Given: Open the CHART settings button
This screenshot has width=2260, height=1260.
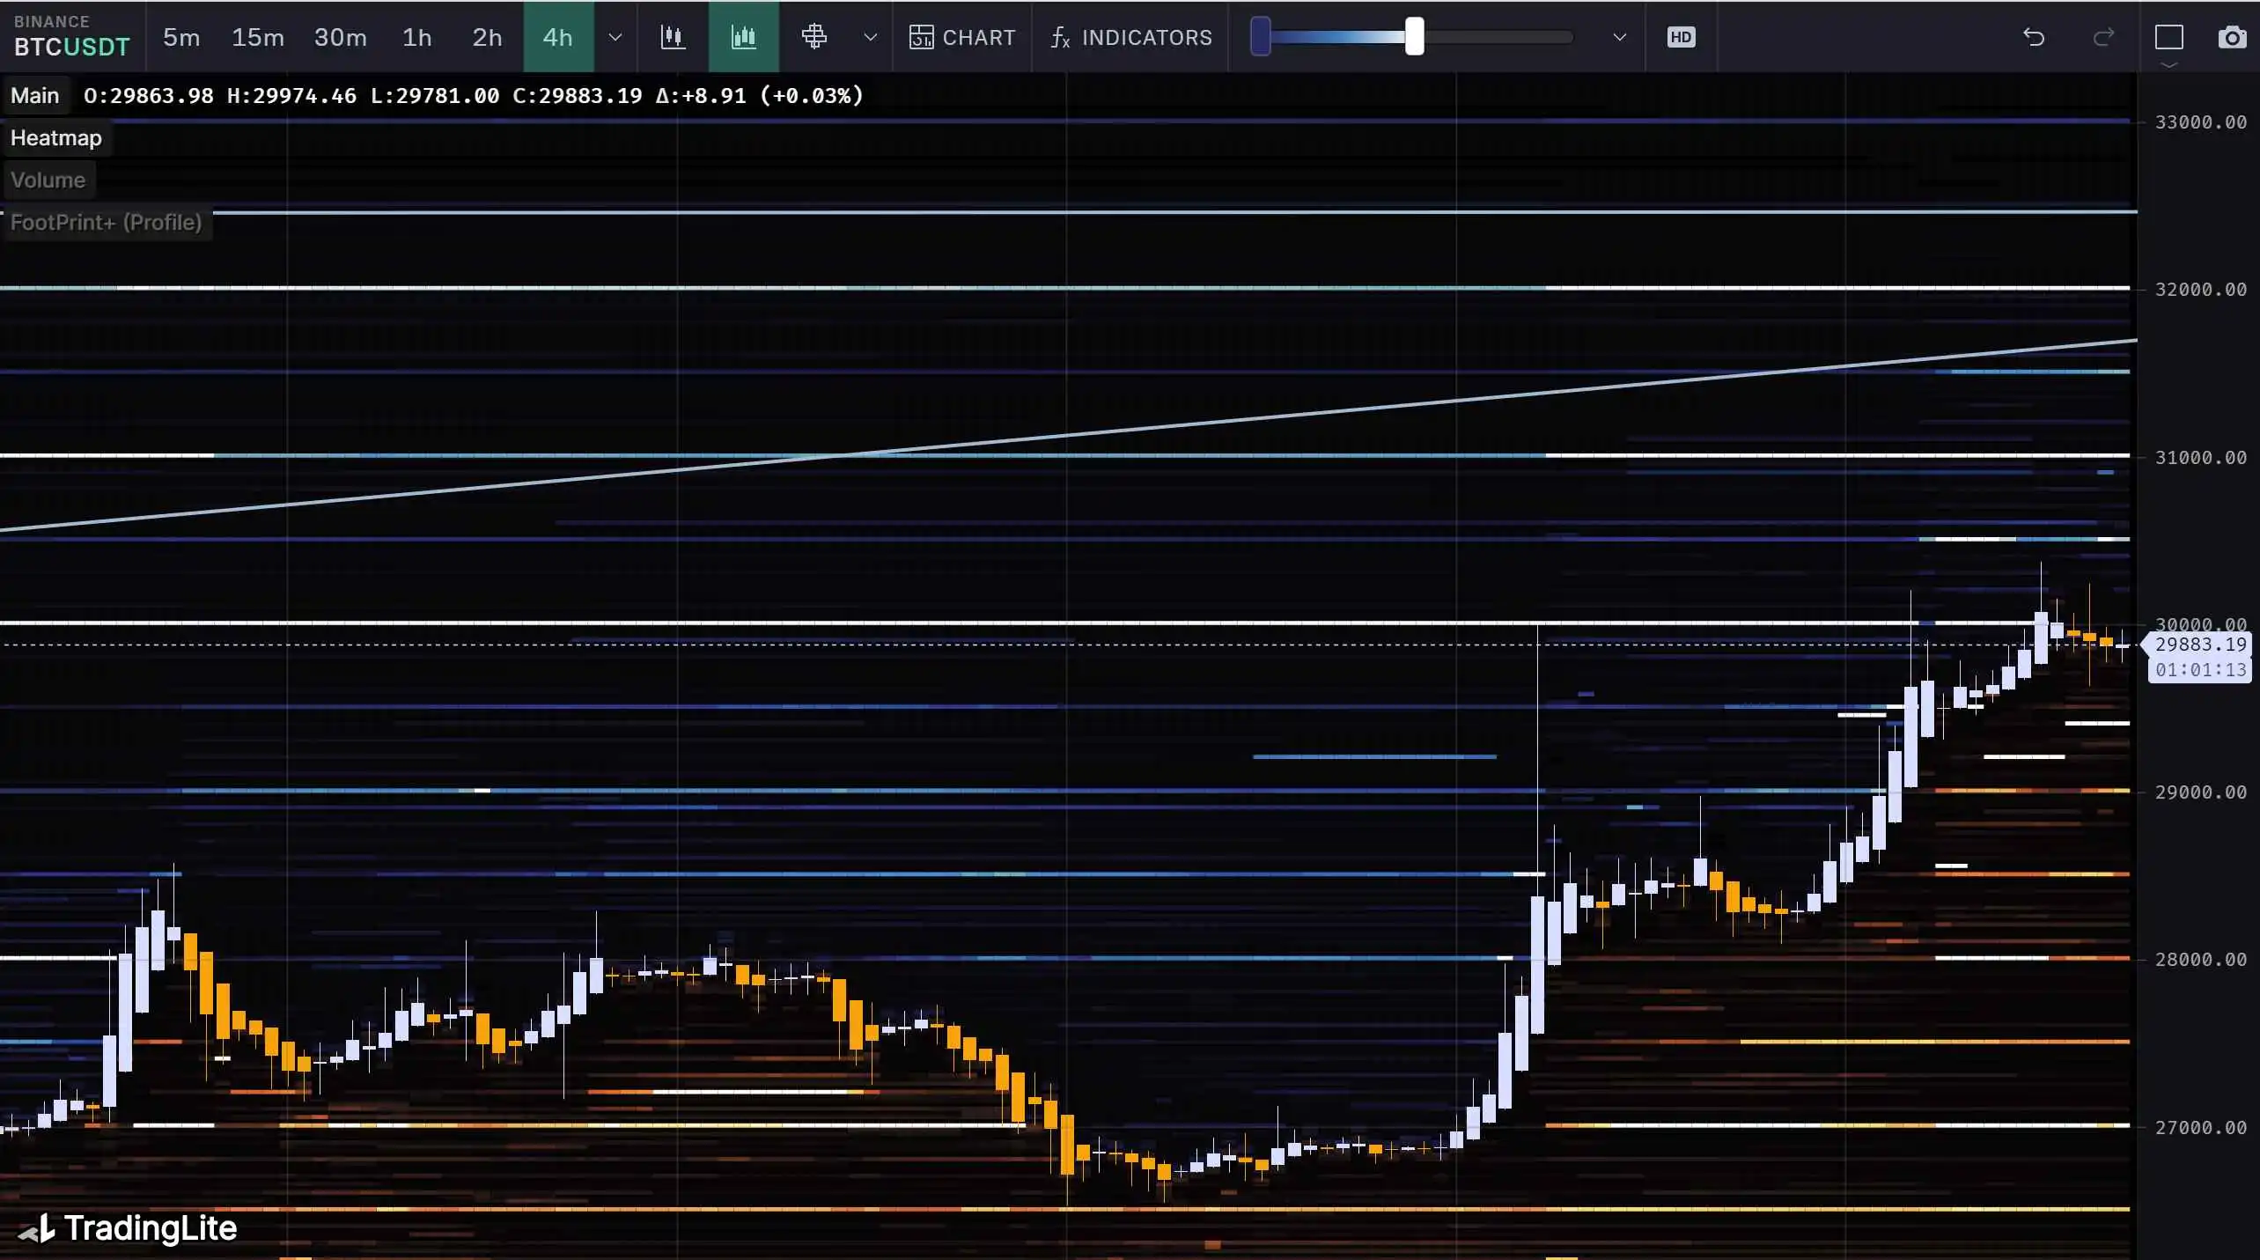Looking at the screenshot, I should (961, 37).
